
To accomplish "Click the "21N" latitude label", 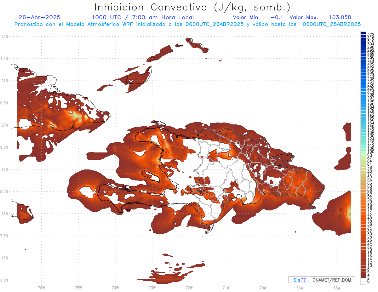I will pyautogui.click(x=5, y=81).
